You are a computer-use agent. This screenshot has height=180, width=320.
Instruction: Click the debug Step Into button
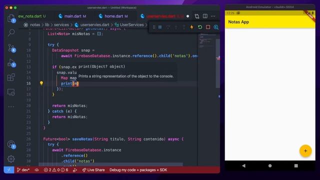click(176, 27)
